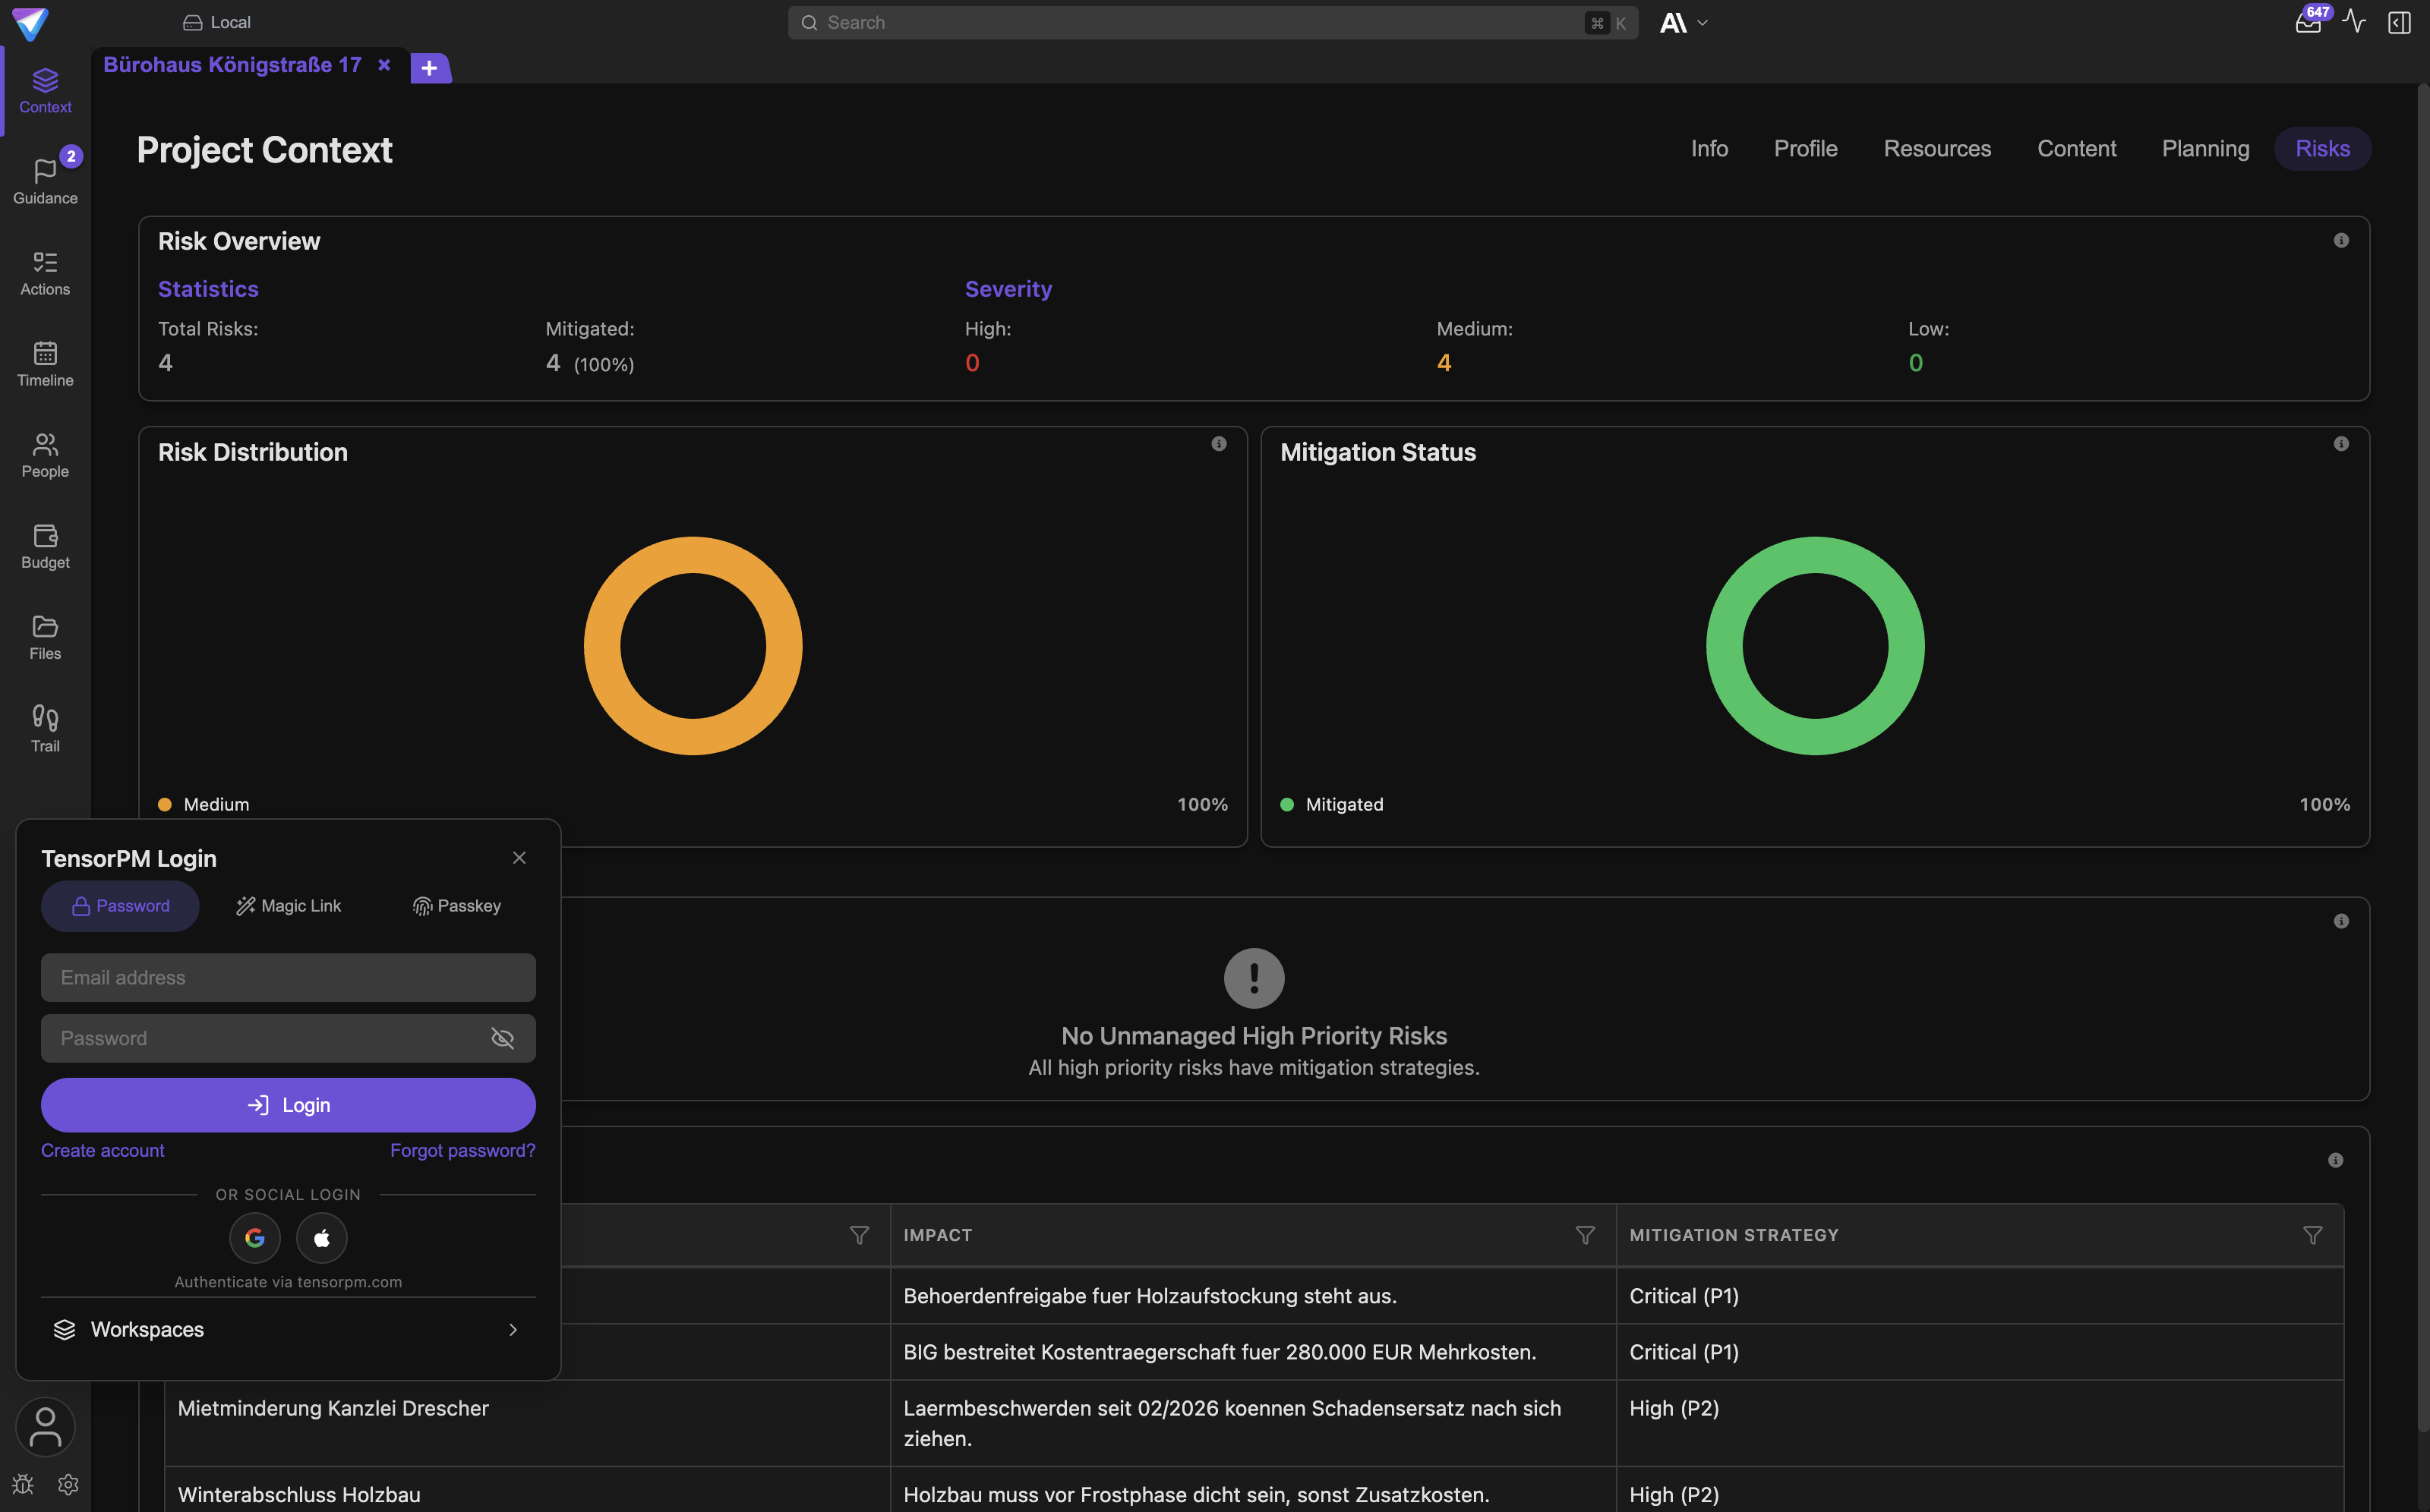Close the TensorPM Login popup

[x=519, y=858]
